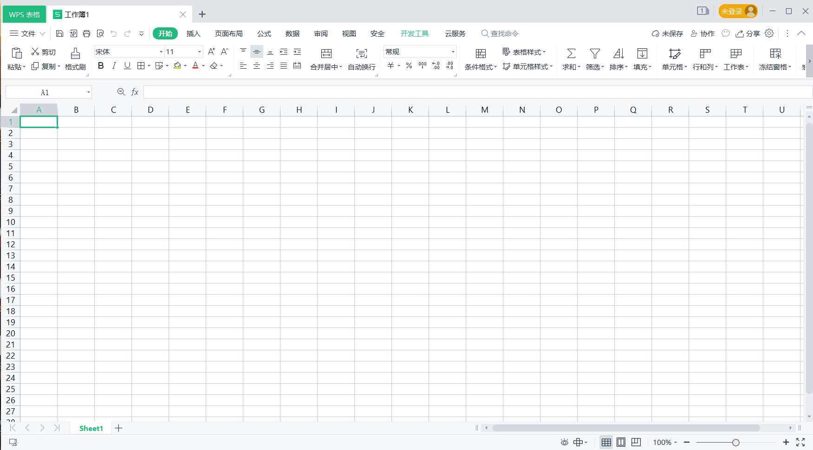Click the 未登录 login button
Viewport: 813px width, 450px height.
737,11
